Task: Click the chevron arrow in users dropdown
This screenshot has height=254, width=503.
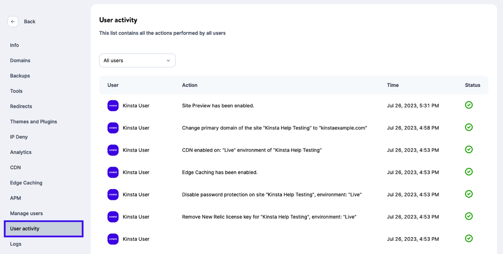Action: [168, 61]
